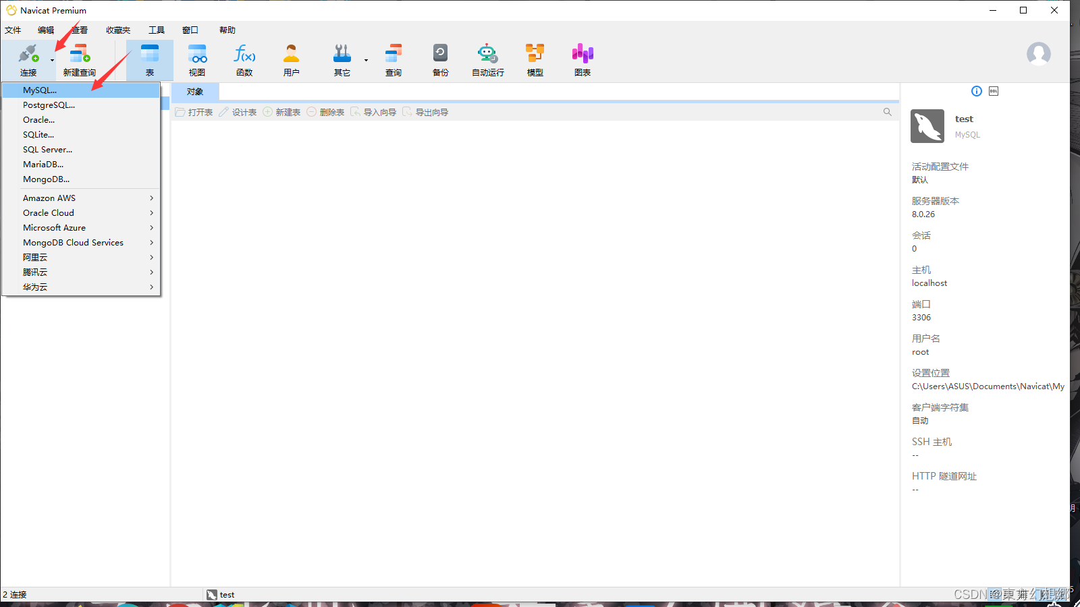
Task: Choose Oracle... from connection menu
Action: coord(81,120)
